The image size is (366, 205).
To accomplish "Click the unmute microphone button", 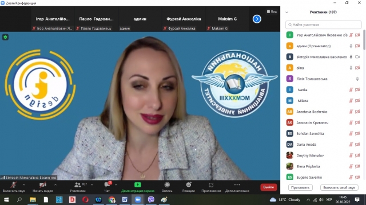I will (x=14, y=187).
